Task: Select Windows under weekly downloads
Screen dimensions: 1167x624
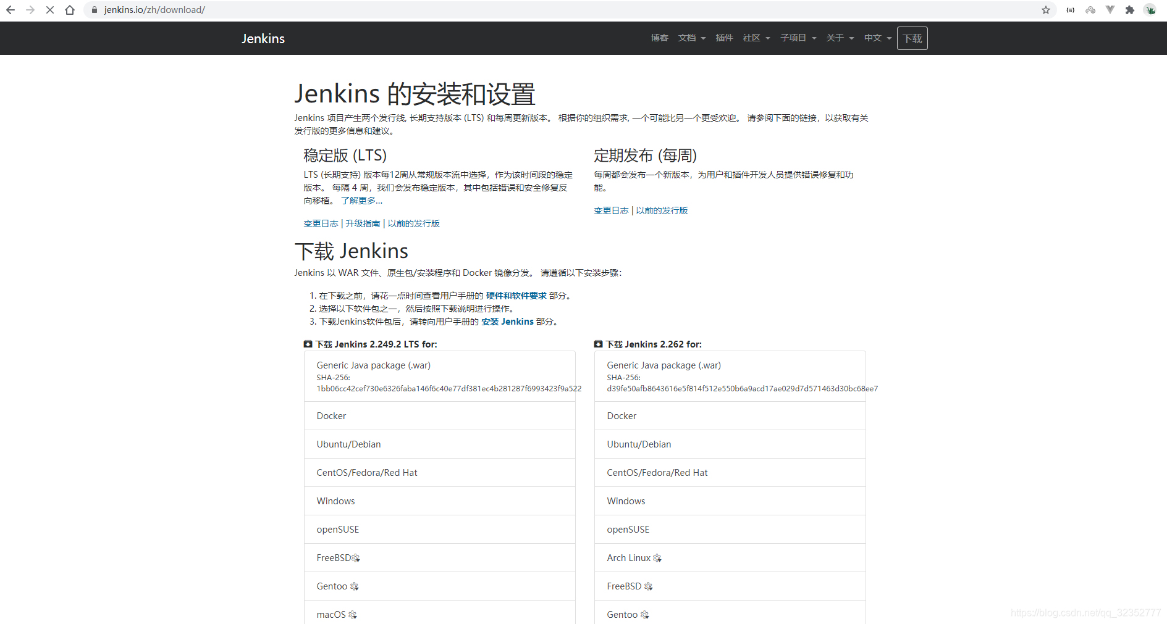Action: pyautogui.click(x=730, y=501)
